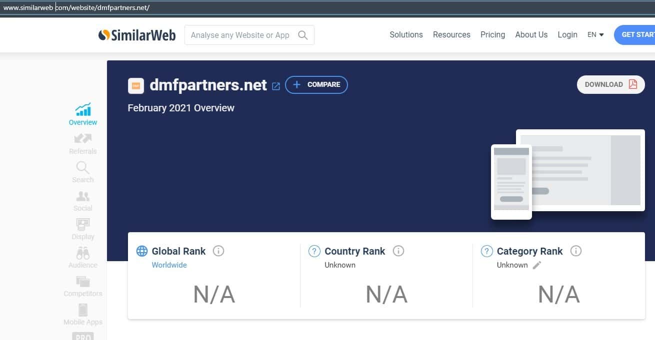Click the N/A value under Category Rank
Viewport: 655px width, 340px height.
click(559, 295)
